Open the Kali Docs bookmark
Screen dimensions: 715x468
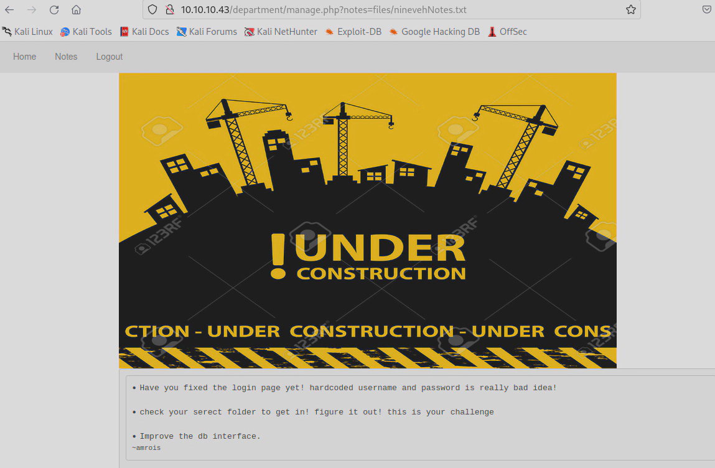(144, 32)
